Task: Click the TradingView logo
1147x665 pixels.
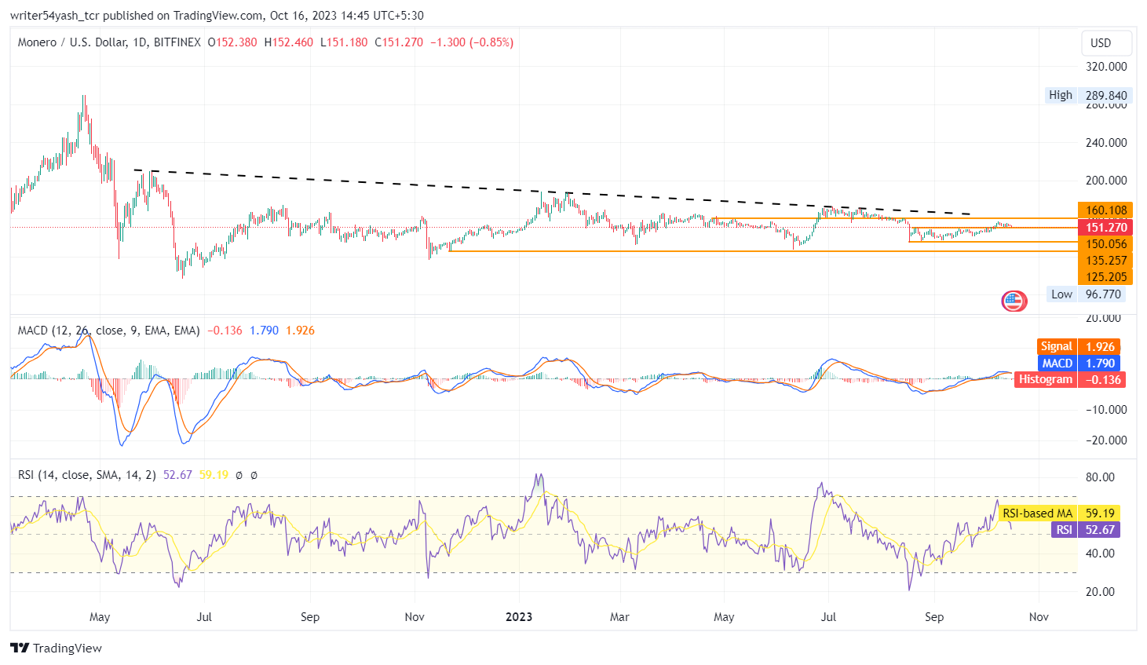Action: (x=57, y=648)
